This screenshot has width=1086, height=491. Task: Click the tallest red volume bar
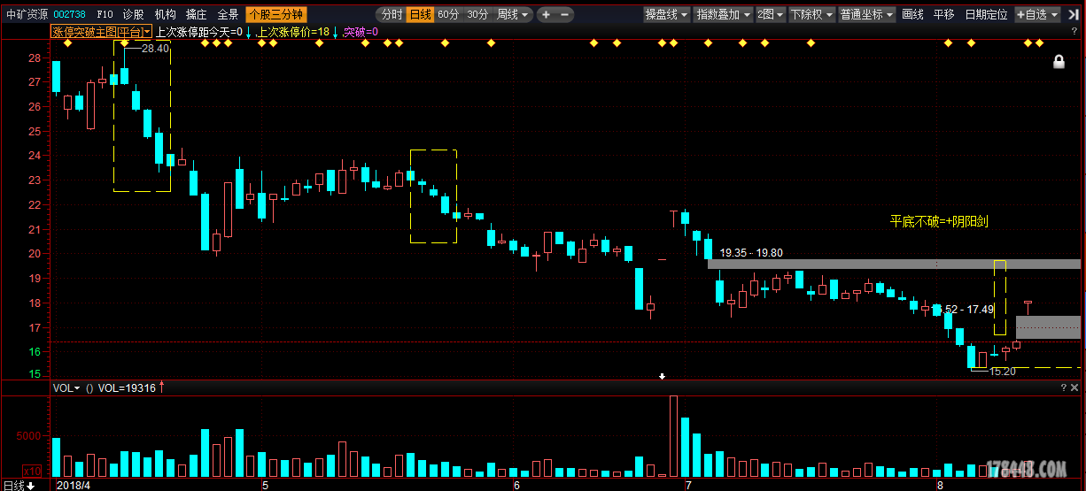[673, 436]
